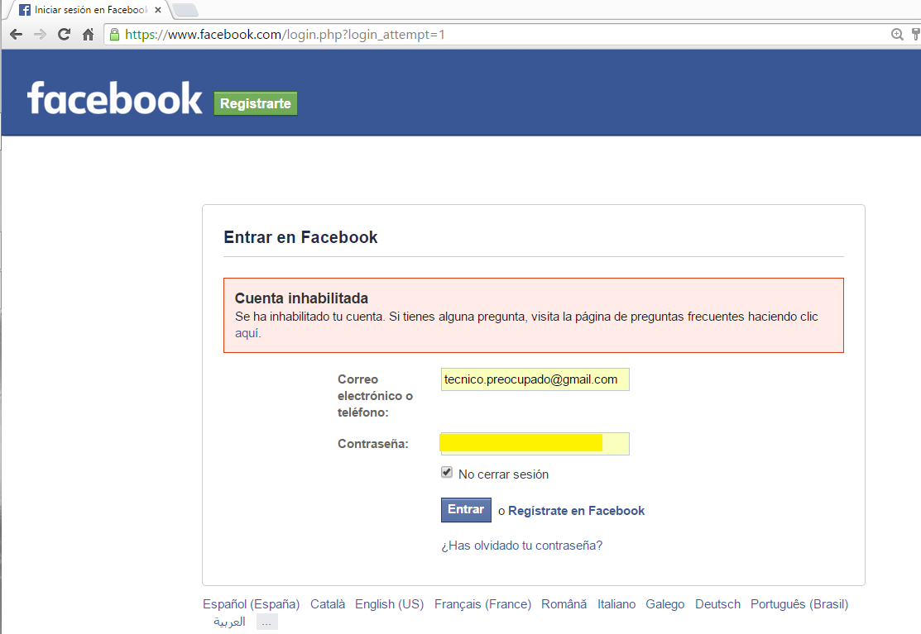Click the Facebook logo in header
This screenshot has height=634, width=921.
114,98
